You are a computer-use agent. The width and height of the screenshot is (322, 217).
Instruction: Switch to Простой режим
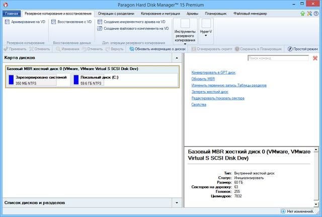[x=303, y=49]
